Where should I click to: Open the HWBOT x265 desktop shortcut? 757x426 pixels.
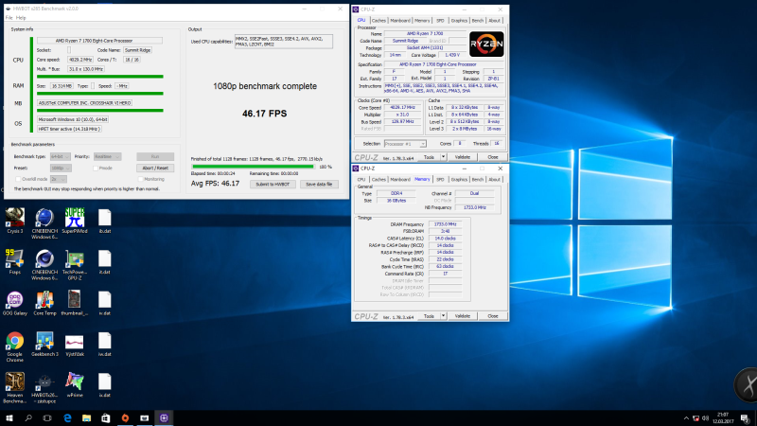[x=44, y=388]
